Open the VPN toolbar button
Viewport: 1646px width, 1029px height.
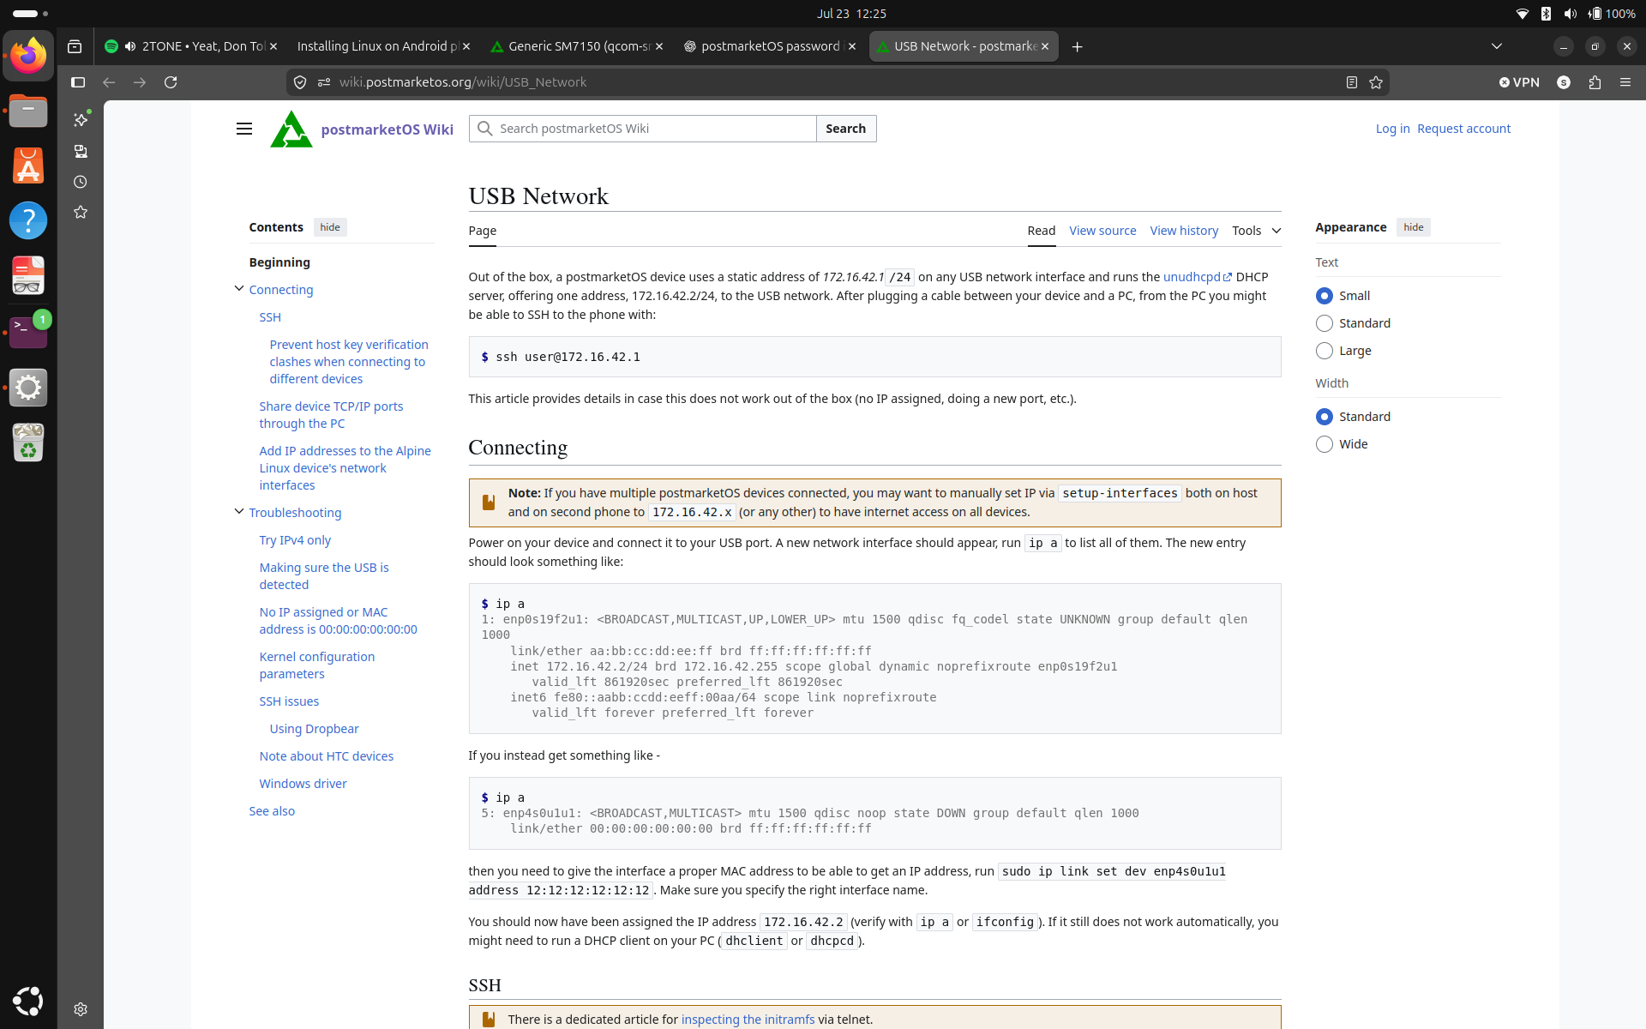pos(1519,82)
